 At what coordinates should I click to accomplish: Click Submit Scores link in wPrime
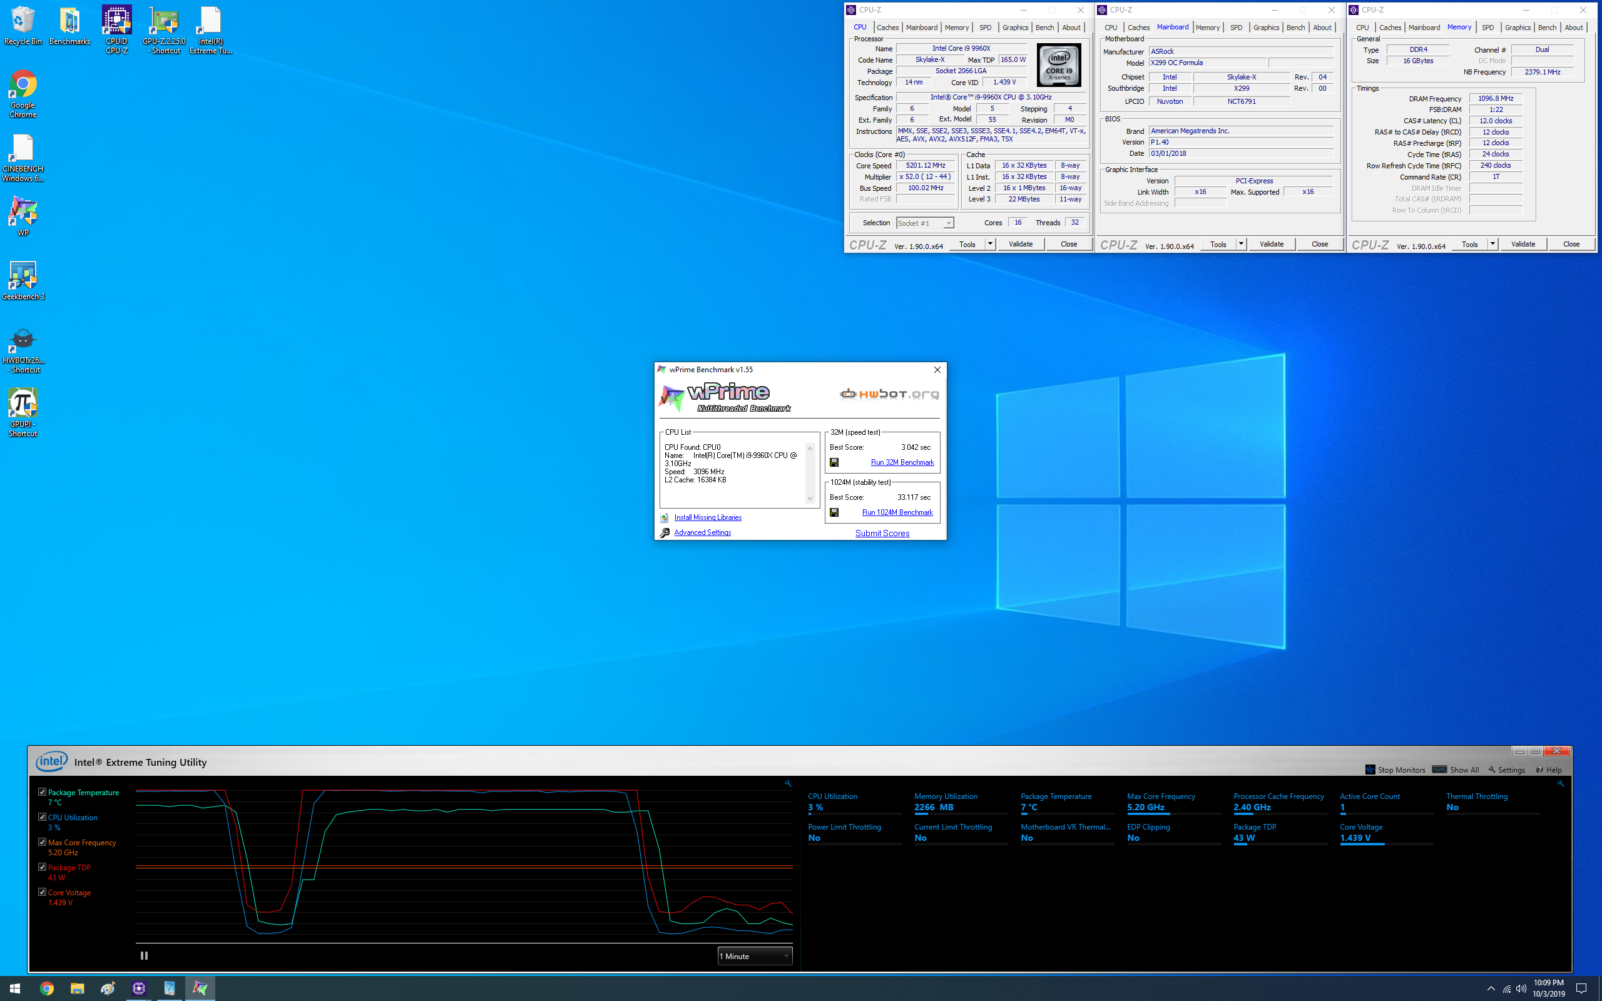pyautogui.click(x=882, y=533)
